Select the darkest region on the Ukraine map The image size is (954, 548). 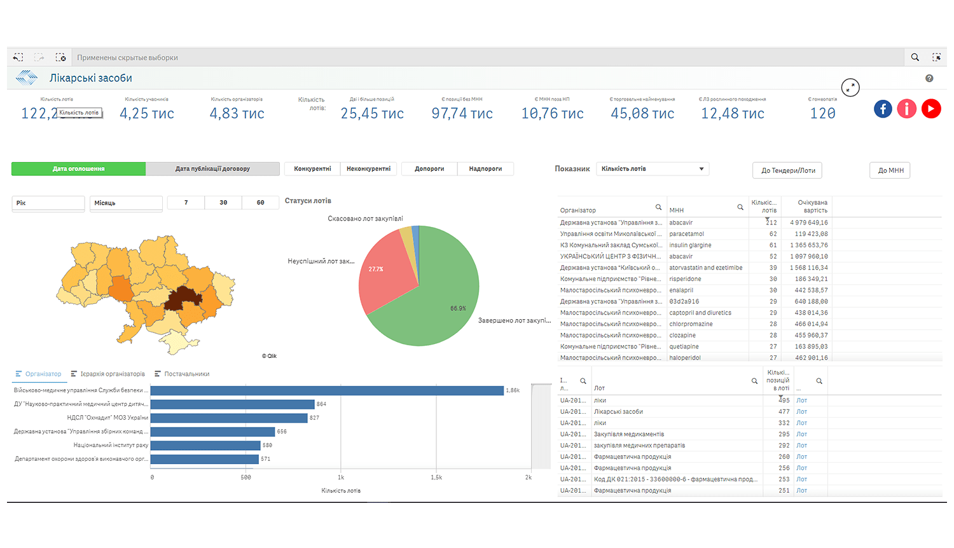[184, 296]
